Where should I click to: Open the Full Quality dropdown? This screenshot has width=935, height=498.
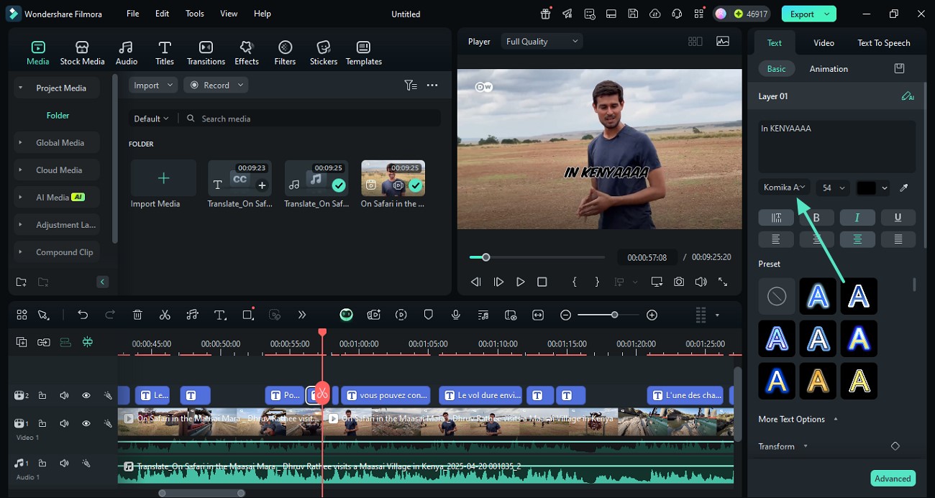(542, 42)
